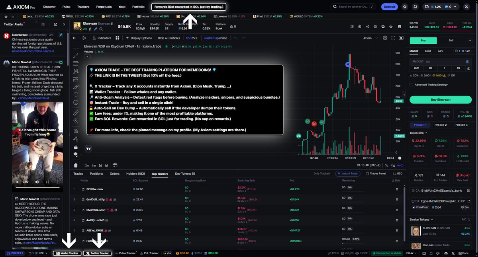Viewport: 478px width, 257px height.
Task: Click the token or CA search field
Action: click(x=354, y=7)
